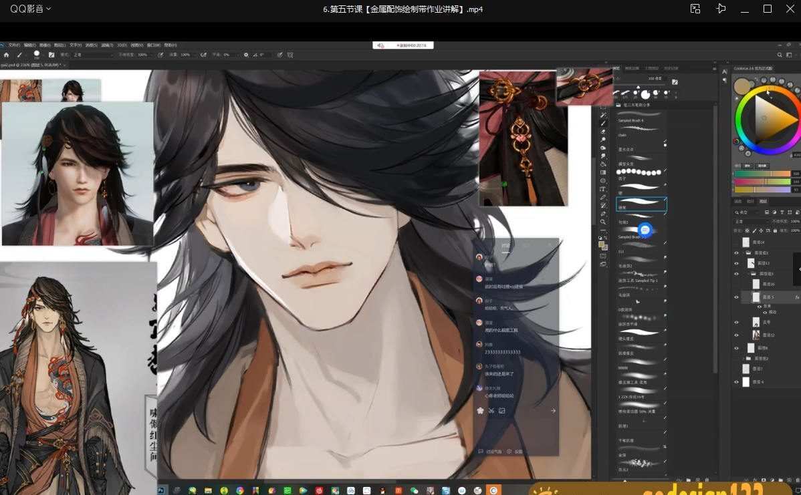The width and height of the screenshot is (801, 495).
Task: Click the send arrow in chat overlay
Action: click(x=553, y=411)
